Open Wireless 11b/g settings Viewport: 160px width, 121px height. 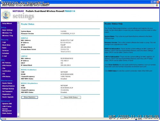tap(8, 36)
